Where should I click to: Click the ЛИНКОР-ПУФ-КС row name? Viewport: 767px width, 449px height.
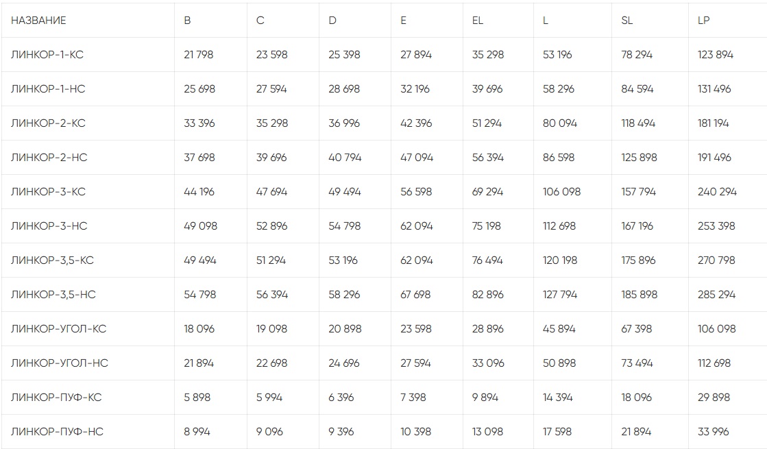[x=56, y=398]
